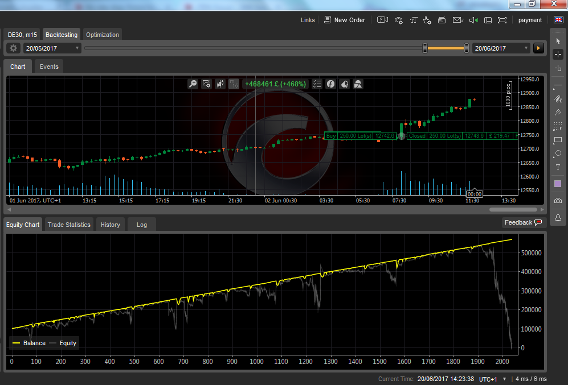
Task: Open the Optimization tab
Action: 103,35
